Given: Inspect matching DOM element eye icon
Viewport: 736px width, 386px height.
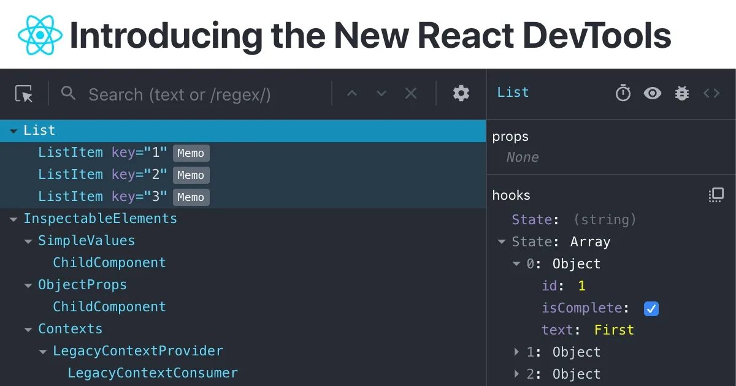Looking at the screenshot, I should click(x=653, y=93).
